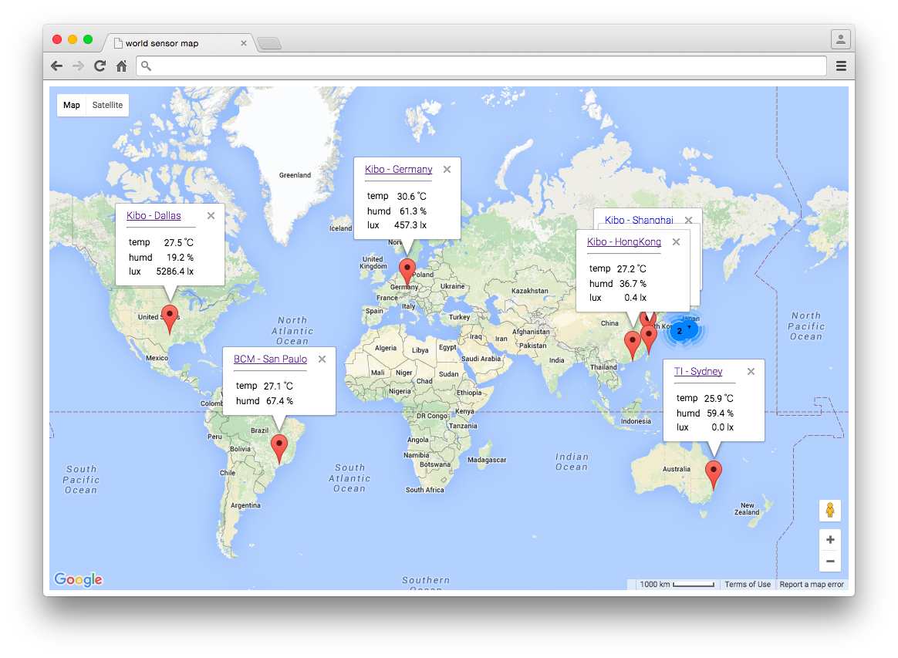Image resolution: width=898 pixels, height=658 pixels.
Task: Click the Google logo on the map
Action: [x=78, y=579]
